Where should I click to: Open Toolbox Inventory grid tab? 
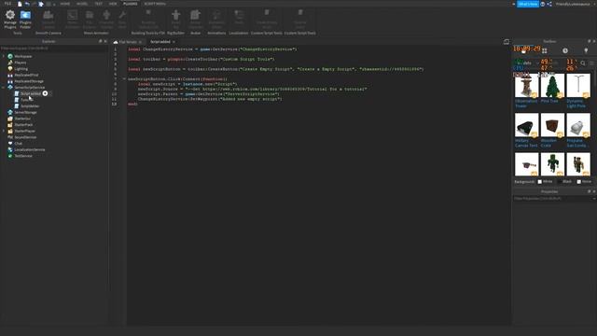[x=545, y=50]
